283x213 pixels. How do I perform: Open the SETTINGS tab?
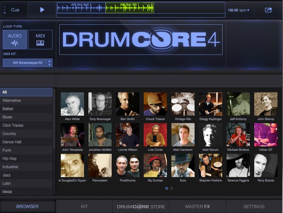(x=254, y=206)
